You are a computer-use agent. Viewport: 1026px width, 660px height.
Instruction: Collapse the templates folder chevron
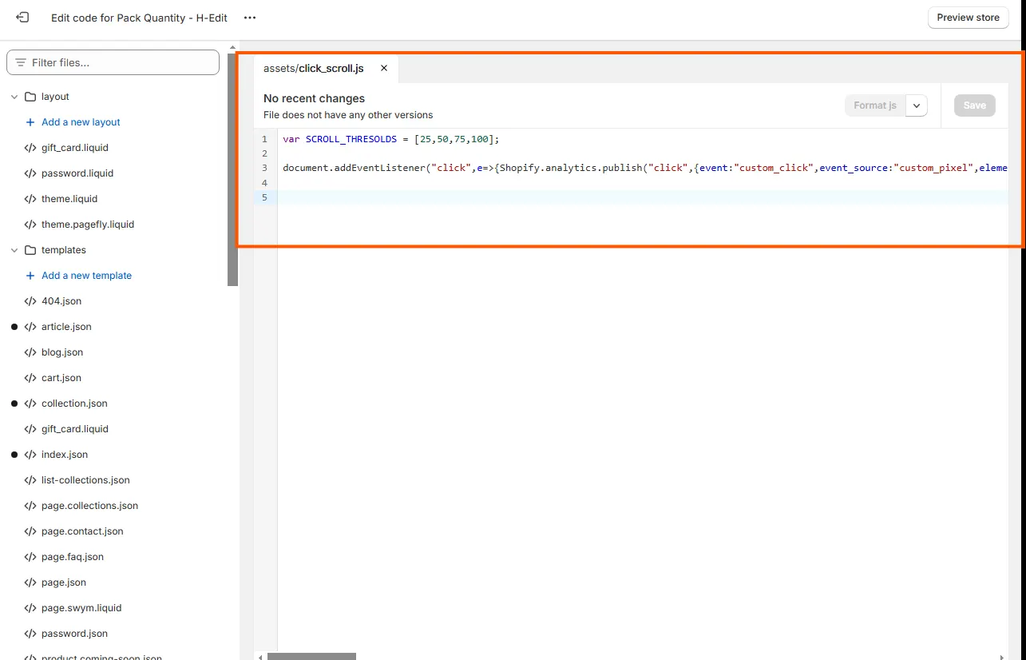(14, 250)
